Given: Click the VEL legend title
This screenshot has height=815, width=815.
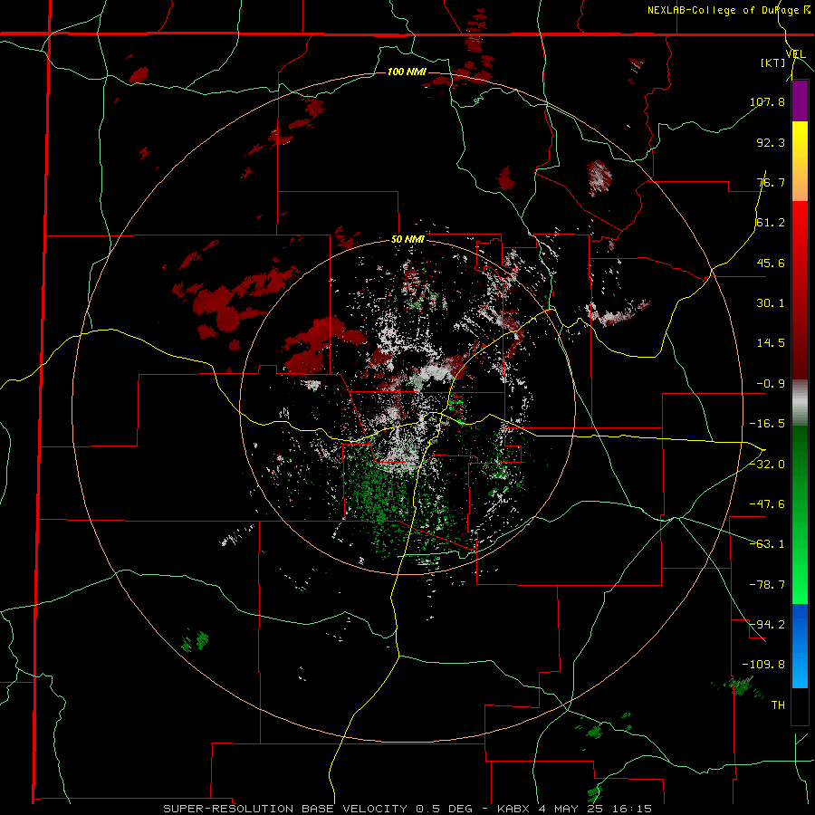Looking at the screenshot, I should (x=795, y=54).
